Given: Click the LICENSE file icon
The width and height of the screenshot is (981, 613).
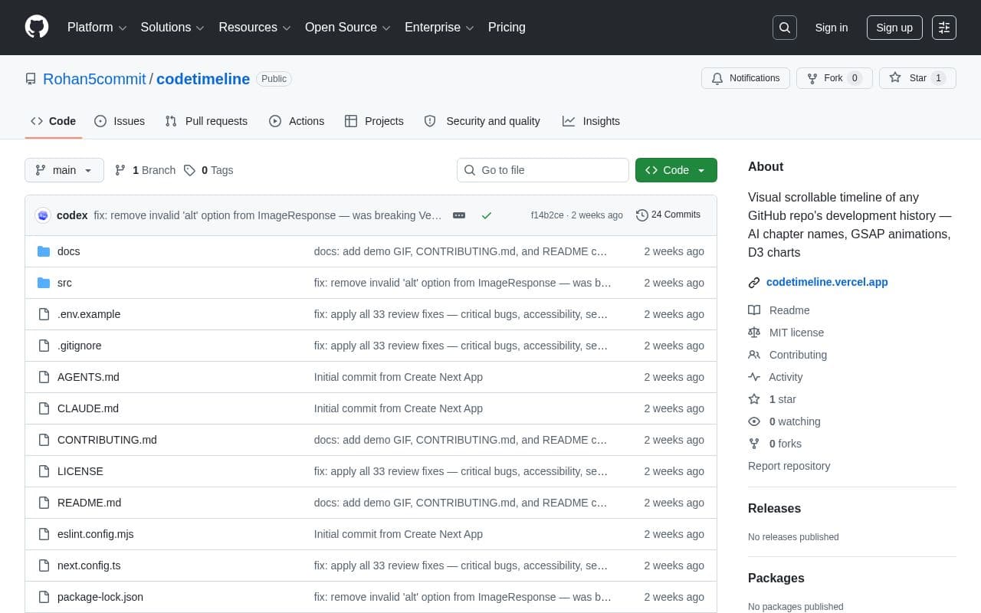Looking at the screenshot, I should 44,471.
